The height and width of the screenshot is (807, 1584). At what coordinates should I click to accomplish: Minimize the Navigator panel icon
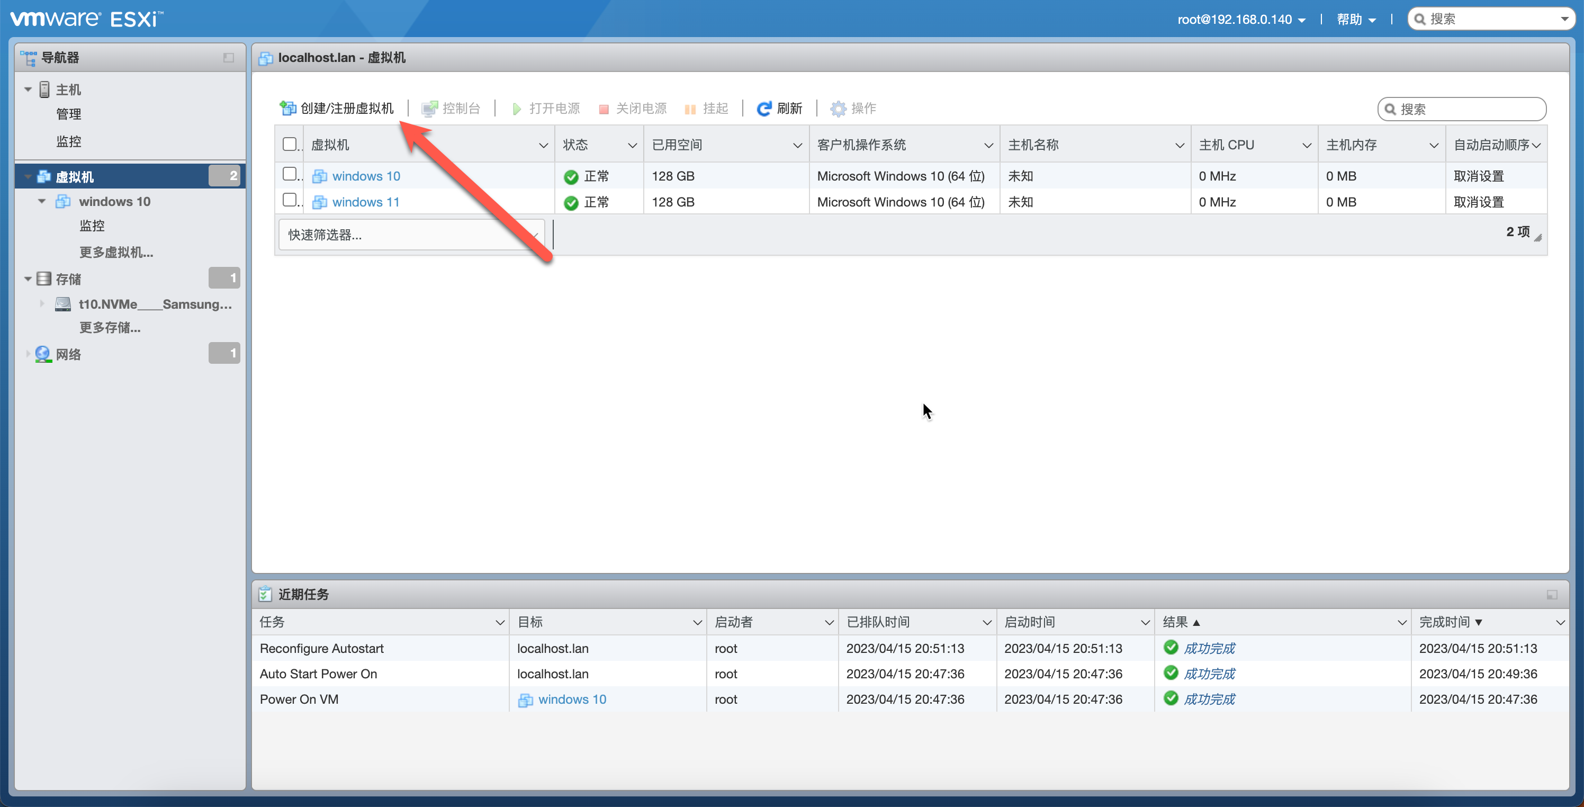pos(228,58)
